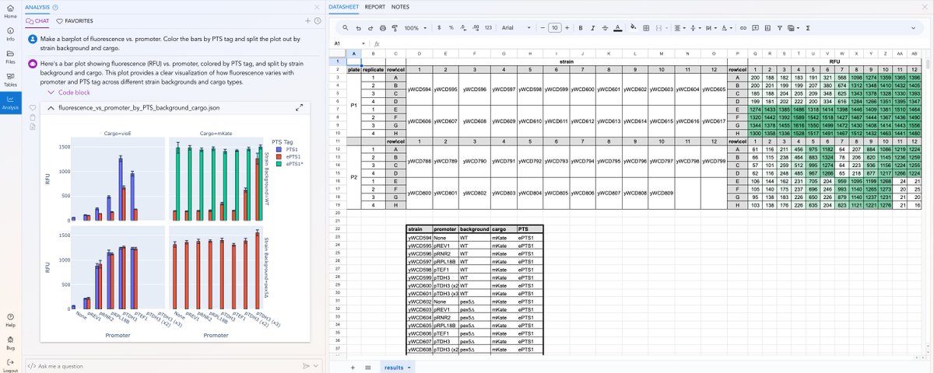Print the spreadsheet

[382, 28]
